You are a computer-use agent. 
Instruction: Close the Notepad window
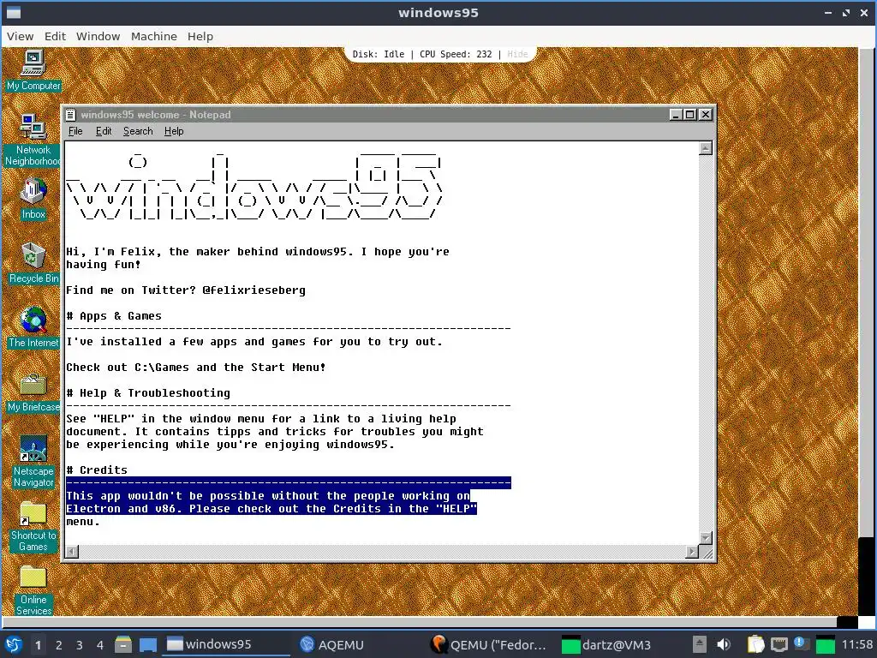(706, 115)
